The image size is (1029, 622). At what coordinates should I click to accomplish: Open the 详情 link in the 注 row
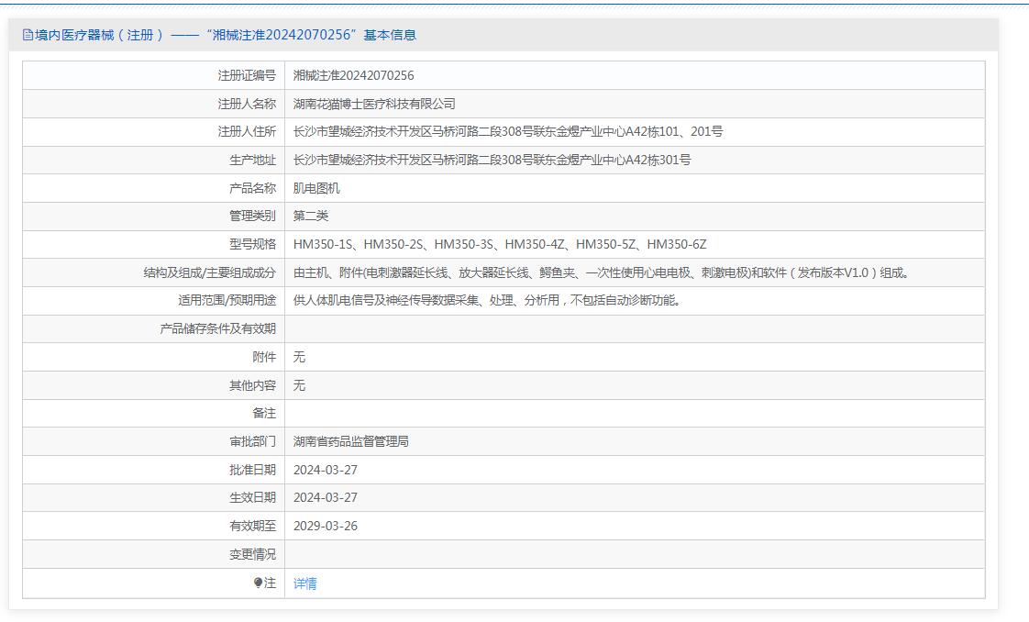point(304,583)
